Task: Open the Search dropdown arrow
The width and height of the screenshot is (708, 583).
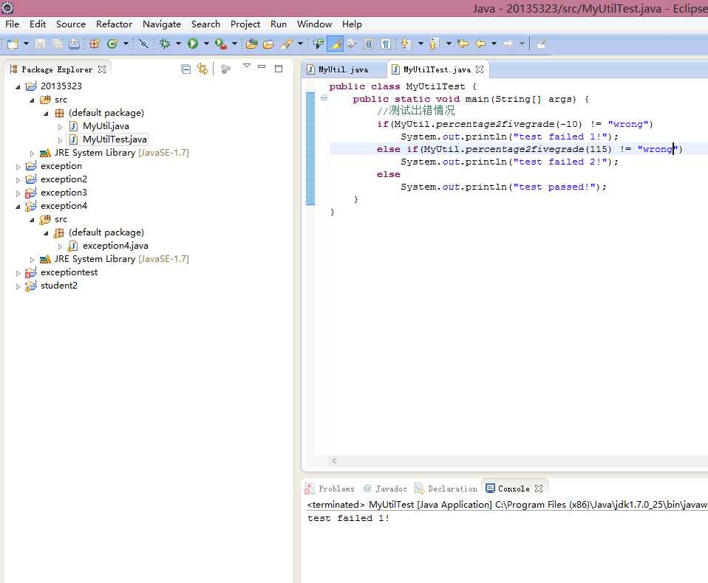Action: coord(300,44)
